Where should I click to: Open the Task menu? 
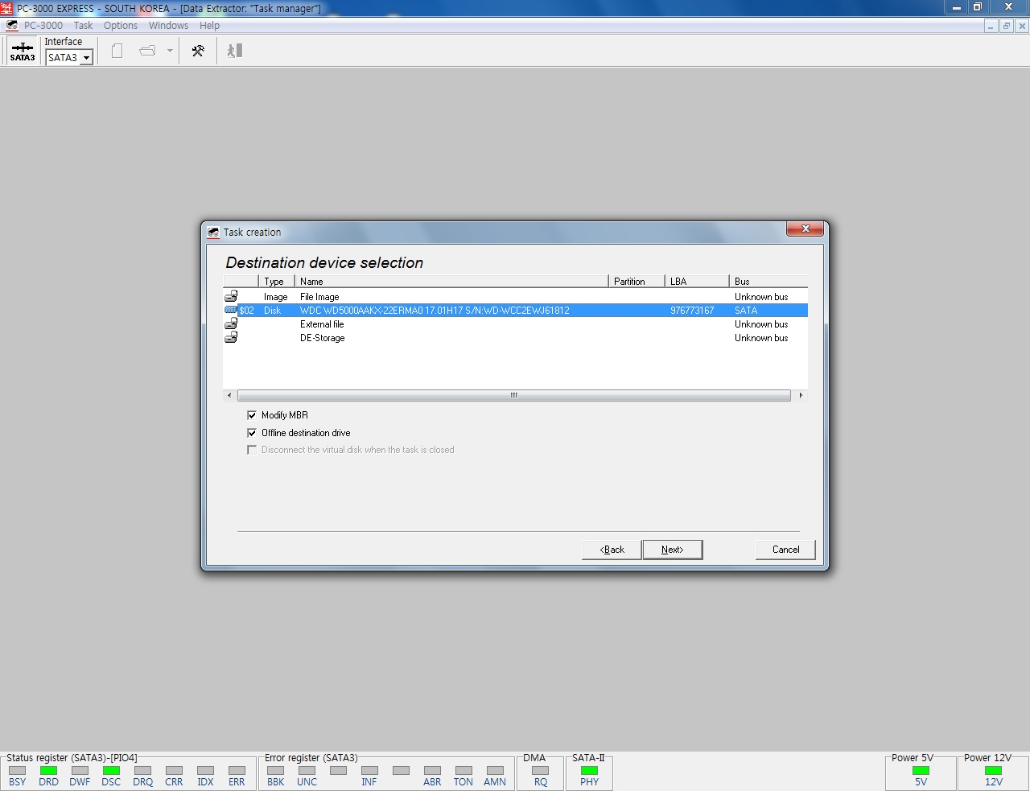click(x=83, y=26)
